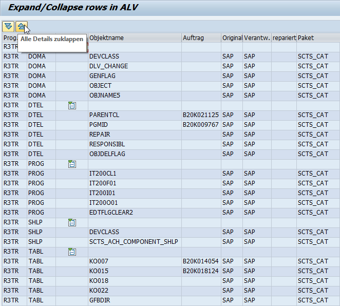Click the PARENTCL object name cell
The width and height of the screenshot is (340, 306).
coord(135,115)
